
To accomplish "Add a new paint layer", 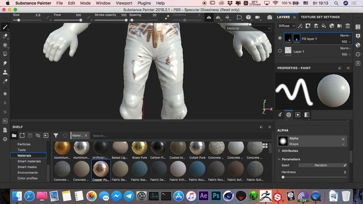I will [x=316, y=26].
